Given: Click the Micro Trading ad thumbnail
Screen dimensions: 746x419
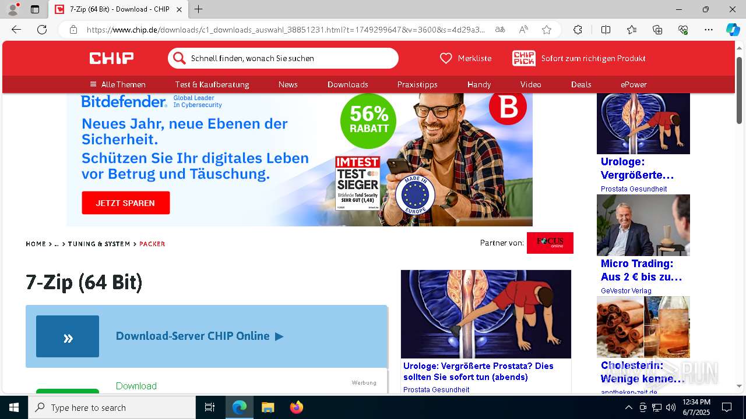Looking at the screenshot, I should pyautogui.click(x=643, y=225).
